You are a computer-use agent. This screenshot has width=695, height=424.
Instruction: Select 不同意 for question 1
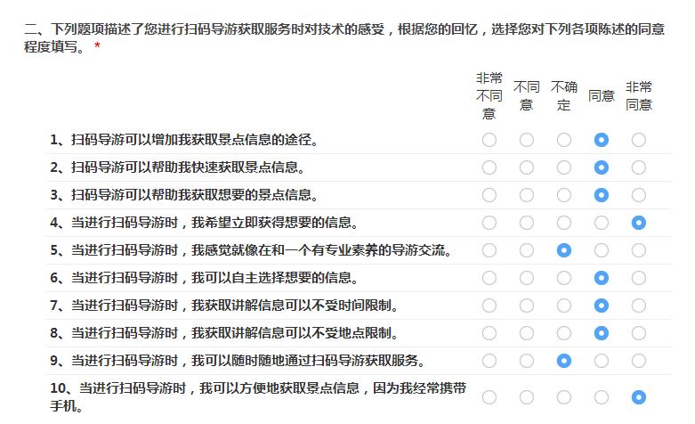[526, 140]
